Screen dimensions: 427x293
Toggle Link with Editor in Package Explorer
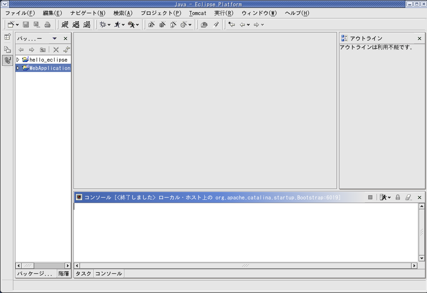tap(67, 50)
